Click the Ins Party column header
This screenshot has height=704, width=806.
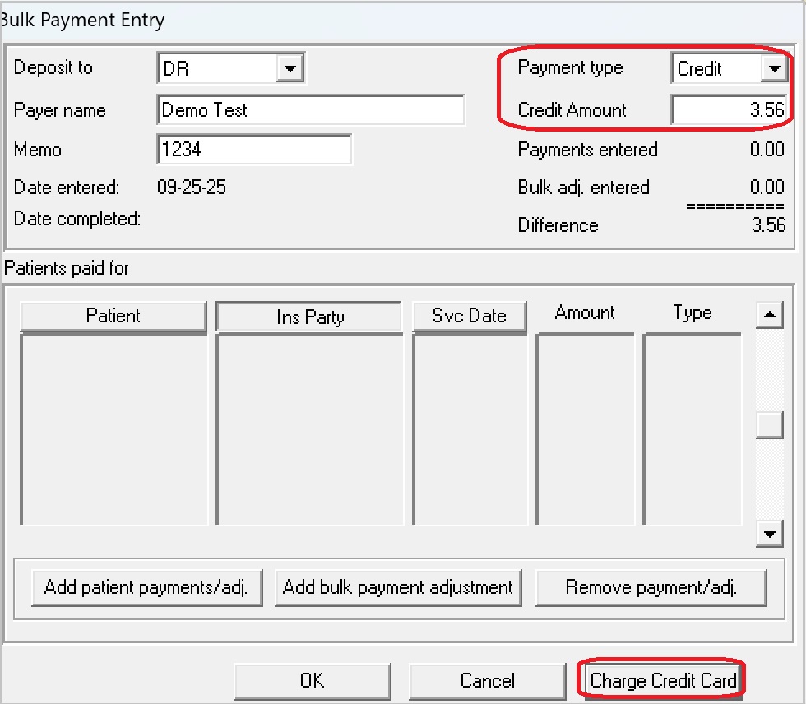(309, 317)
